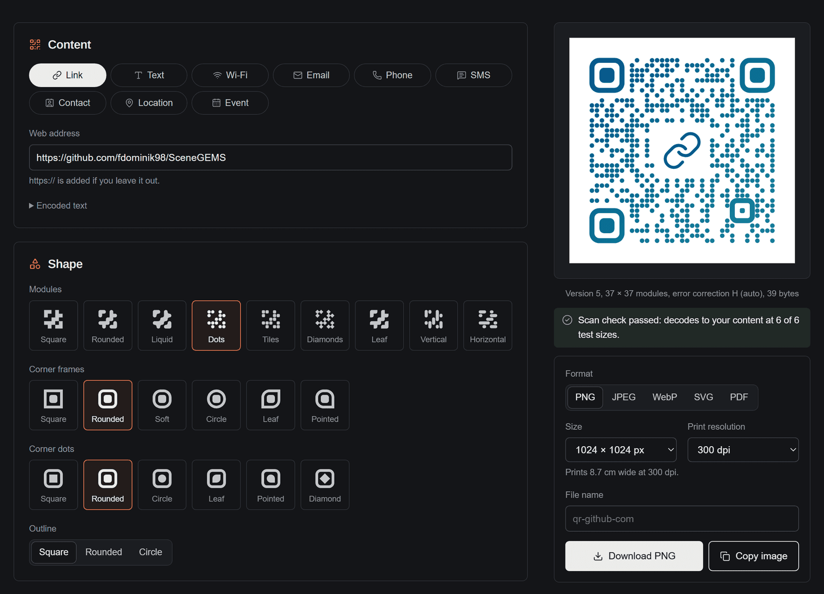
Task: Set outline to Circle
Action: tap(150, 552)
